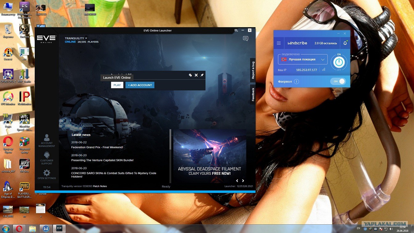Viewport: 414px width, 233px height.
Task: Click the system clock in the taskbar
Action: [403, 229]
